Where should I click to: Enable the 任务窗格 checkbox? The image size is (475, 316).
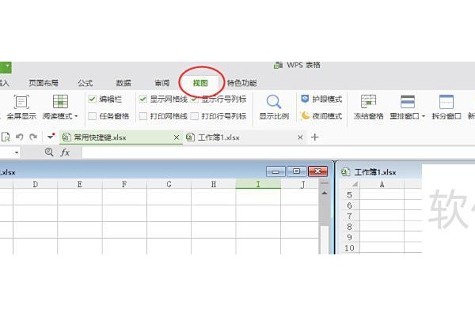pos(92,116)
